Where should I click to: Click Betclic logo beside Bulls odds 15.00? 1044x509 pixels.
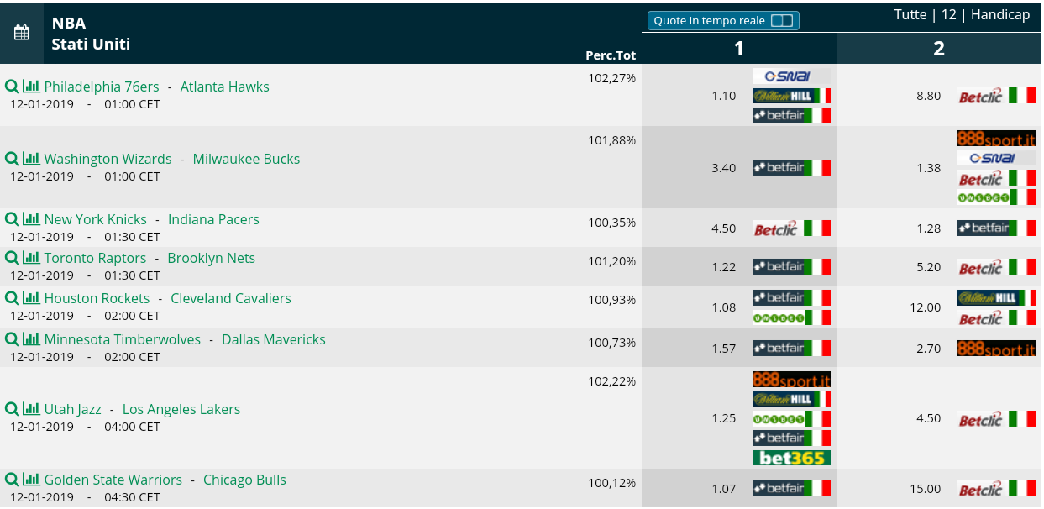[997, 489]
